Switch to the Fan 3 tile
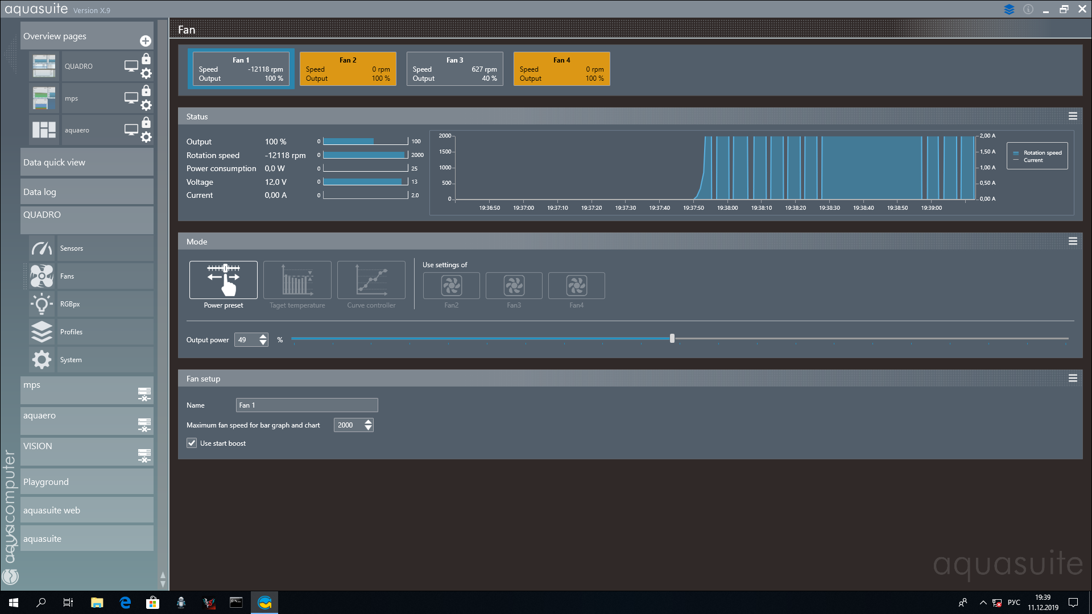Image resolution: width=1092 pixels, height=614 pixels. pos(454,69)
